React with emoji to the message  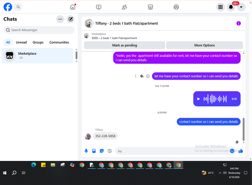(148, 76)
